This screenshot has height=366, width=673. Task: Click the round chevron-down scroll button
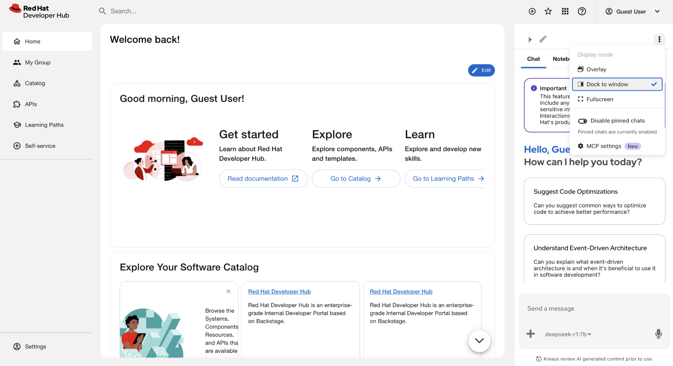[479, 341]
